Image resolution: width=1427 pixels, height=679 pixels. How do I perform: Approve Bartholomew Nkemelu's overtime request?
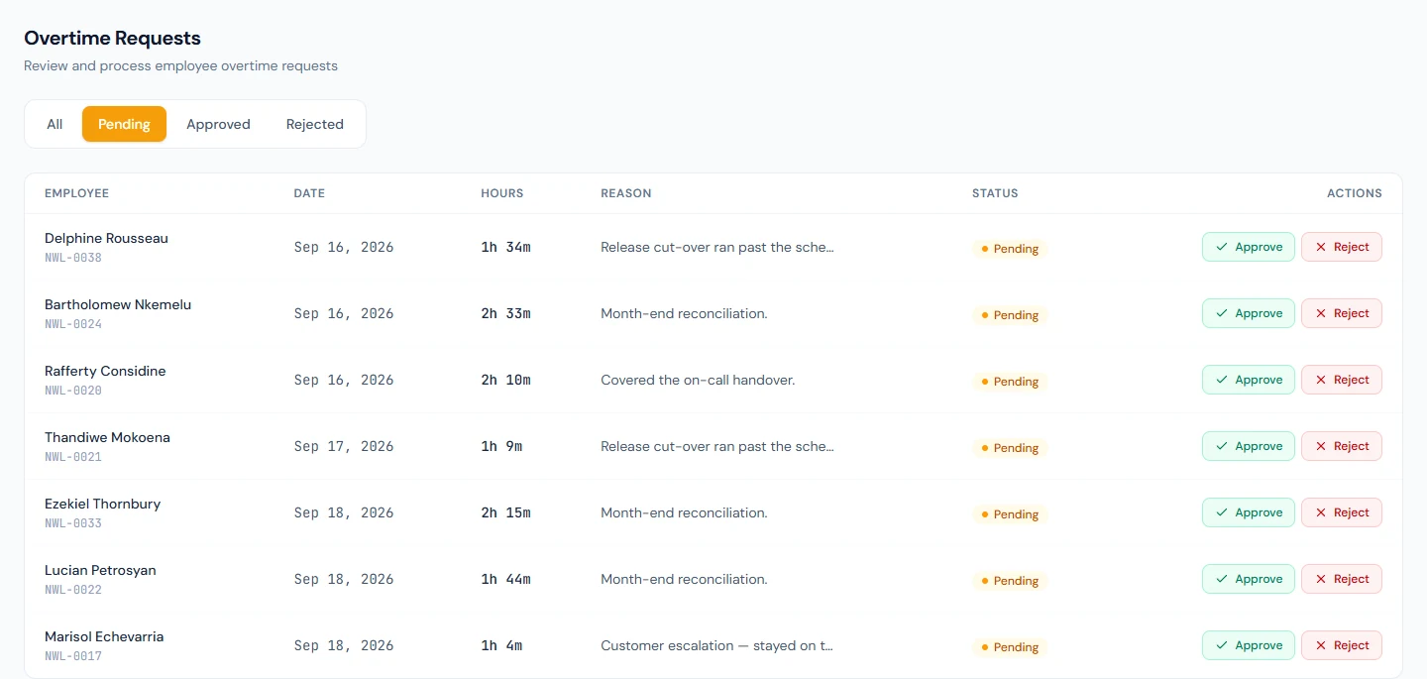(1249, 313)
